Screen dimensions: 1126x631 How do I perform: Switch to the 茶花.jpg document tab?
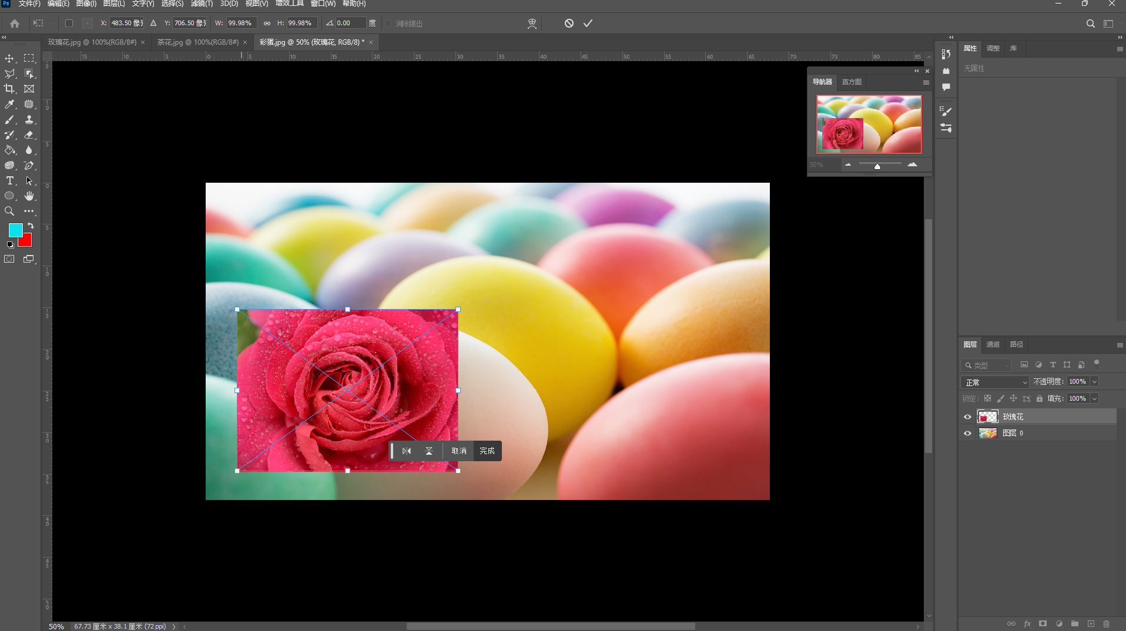click(197, 42)
